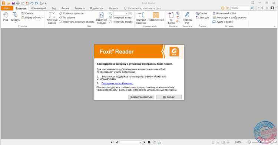Switch to the Справка tab

[113, 8]
